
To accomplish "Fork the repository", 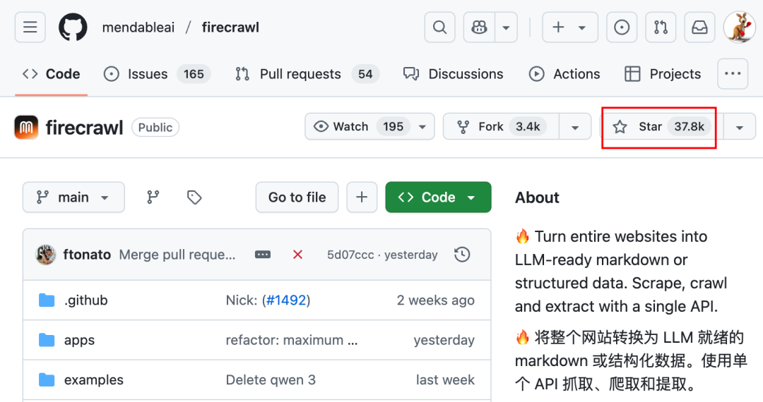I will click(x=501, y=127).
